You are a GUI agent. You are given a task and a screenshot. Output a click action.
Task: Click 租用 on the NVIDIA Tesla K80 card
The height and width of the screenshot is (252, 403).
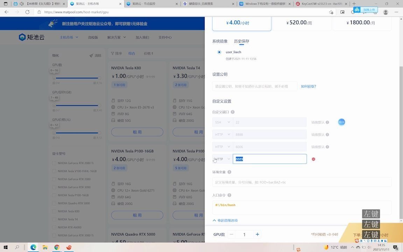(137, 132)
